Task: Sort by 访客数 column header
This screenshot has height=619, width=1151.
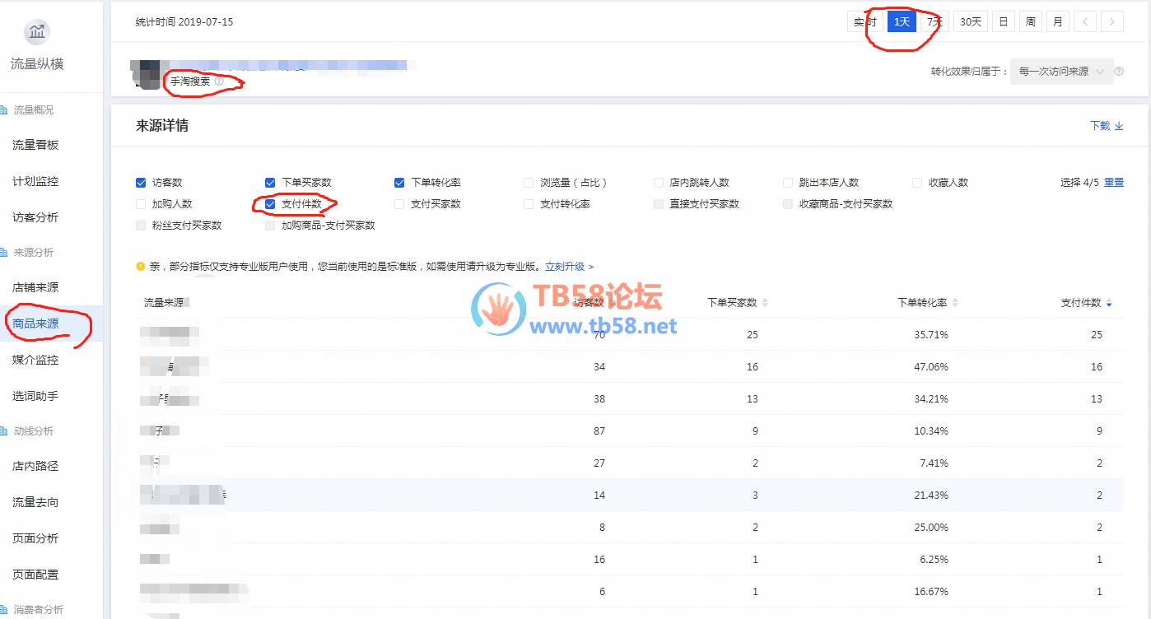Action: point(588,303)
